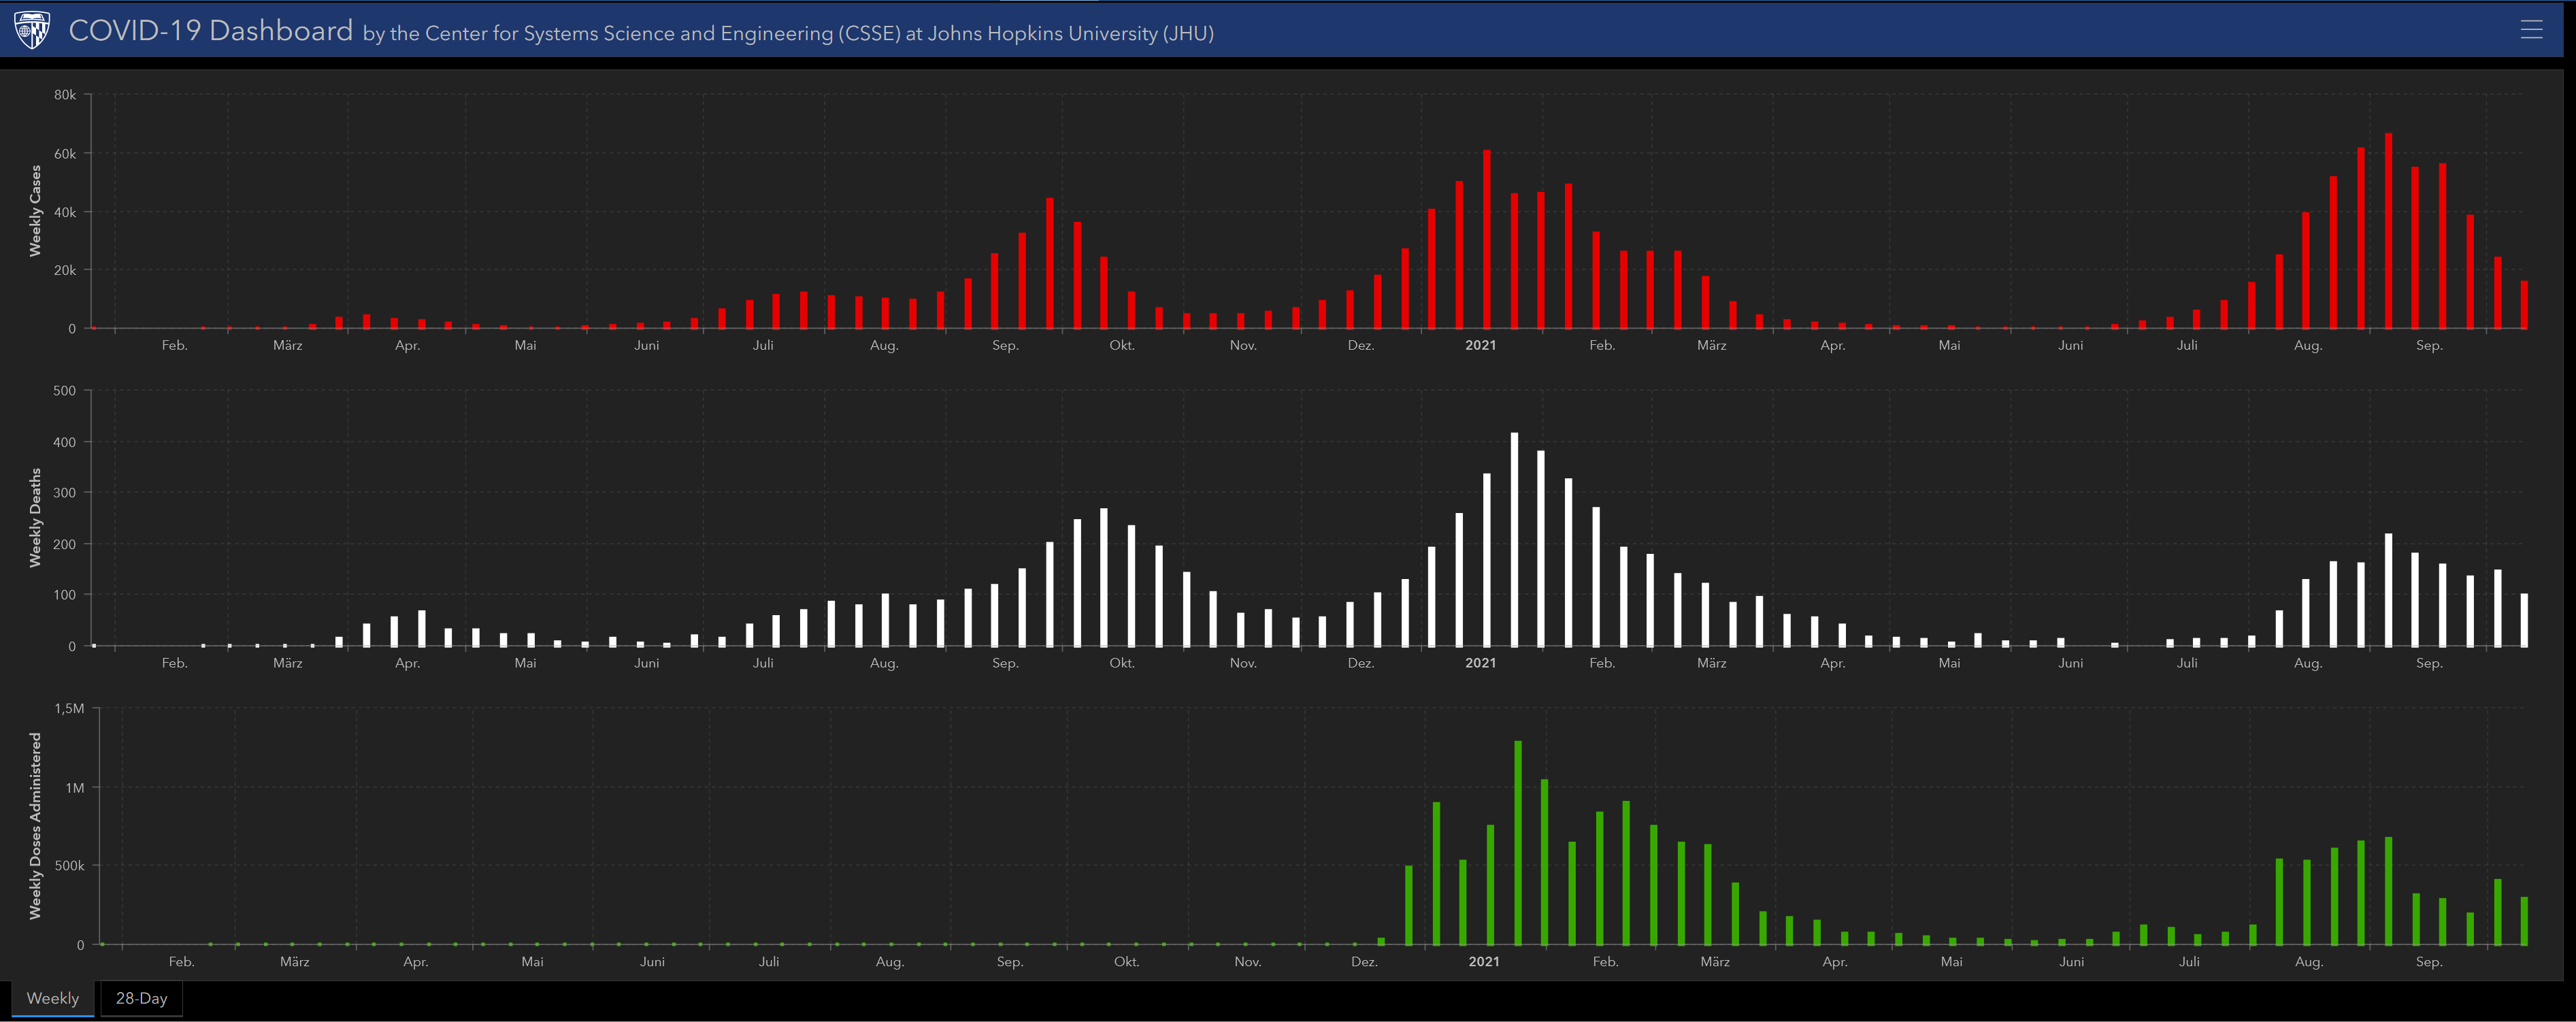Click the 80k tick on cases axis
The height and width of the screenshot is (1022, 2576).
click(x=65, y=95)
